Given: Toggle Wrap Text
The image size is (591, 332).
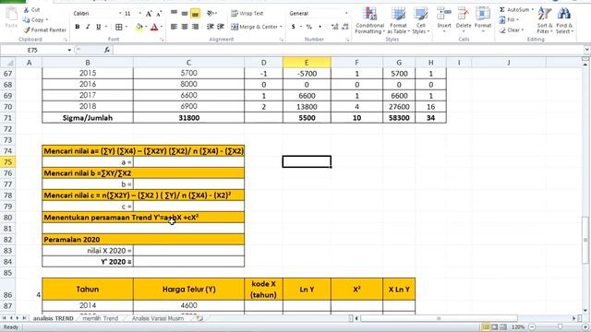Looking at the screenshot, I should coord(247,14).
